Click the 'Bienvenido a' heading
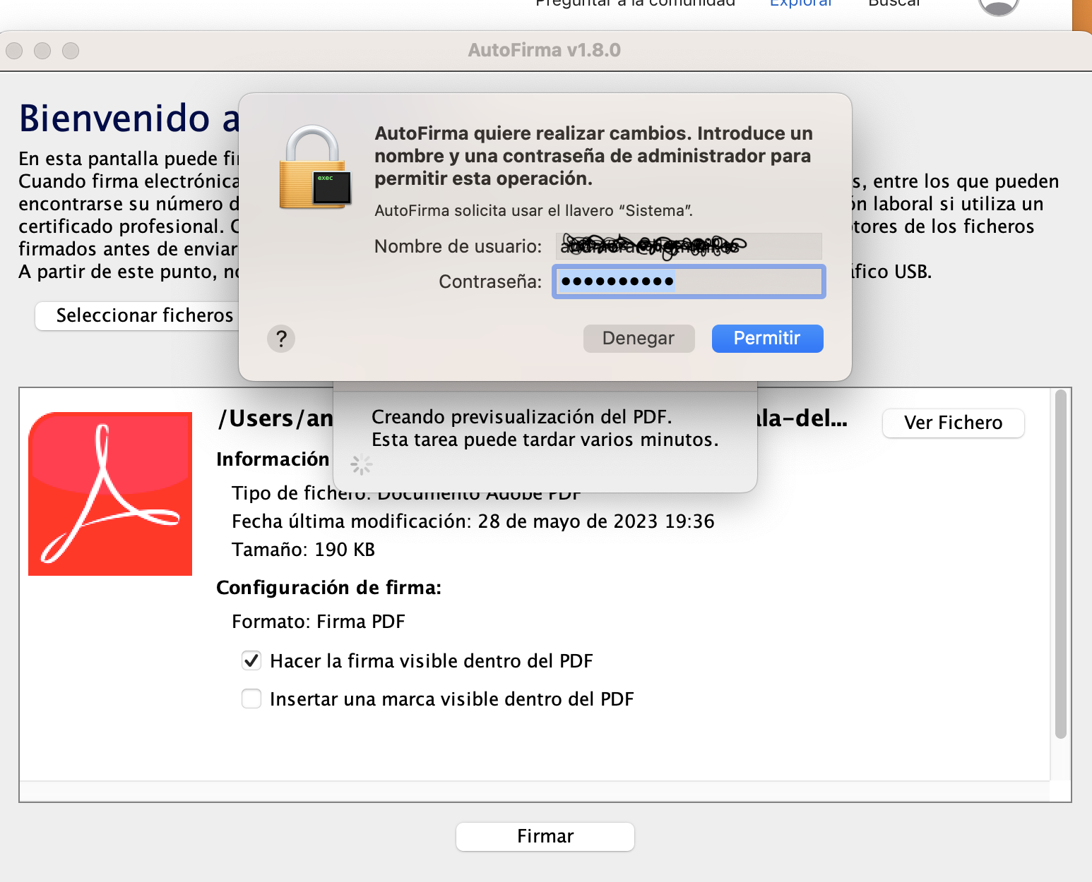Viewport: 1092px width, 882px height. point(129,118)
